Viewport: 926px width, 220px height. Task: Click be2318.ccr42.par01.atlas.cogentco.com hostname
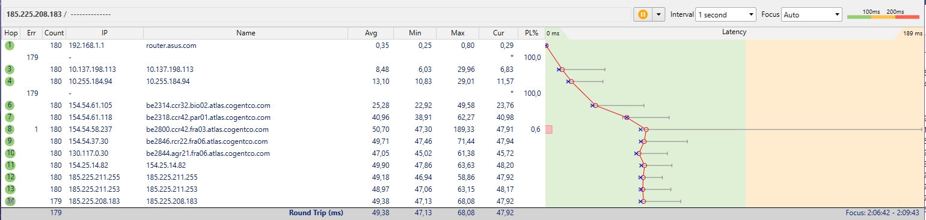(208, 117)
